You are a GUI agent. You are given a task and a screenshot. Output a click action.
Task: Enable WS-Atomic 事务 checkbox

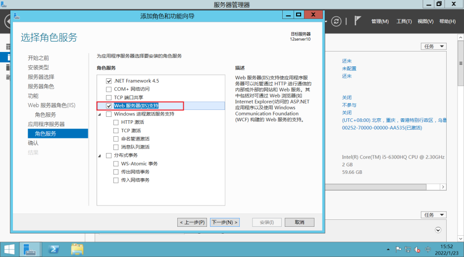point(116,164)
